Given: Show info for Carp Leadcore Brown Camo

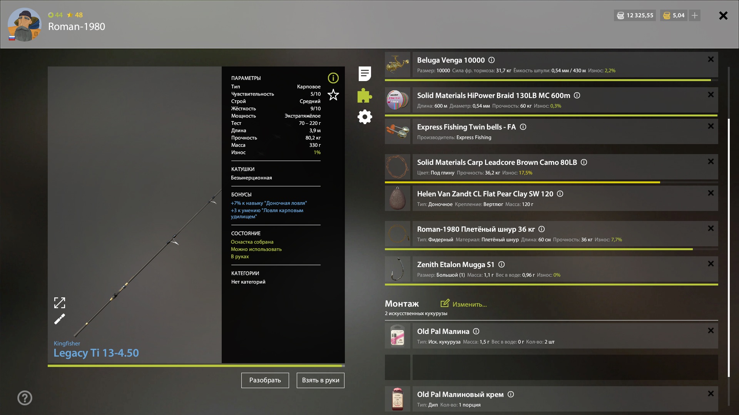Looking at the screenshot, I should 584,162.
